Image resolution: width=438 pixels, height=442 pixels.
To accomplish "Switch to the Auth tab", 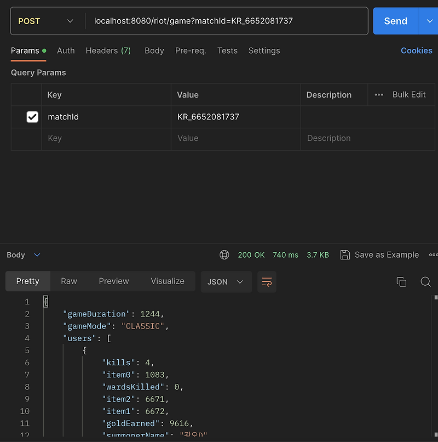I will (x=66, y=51).
